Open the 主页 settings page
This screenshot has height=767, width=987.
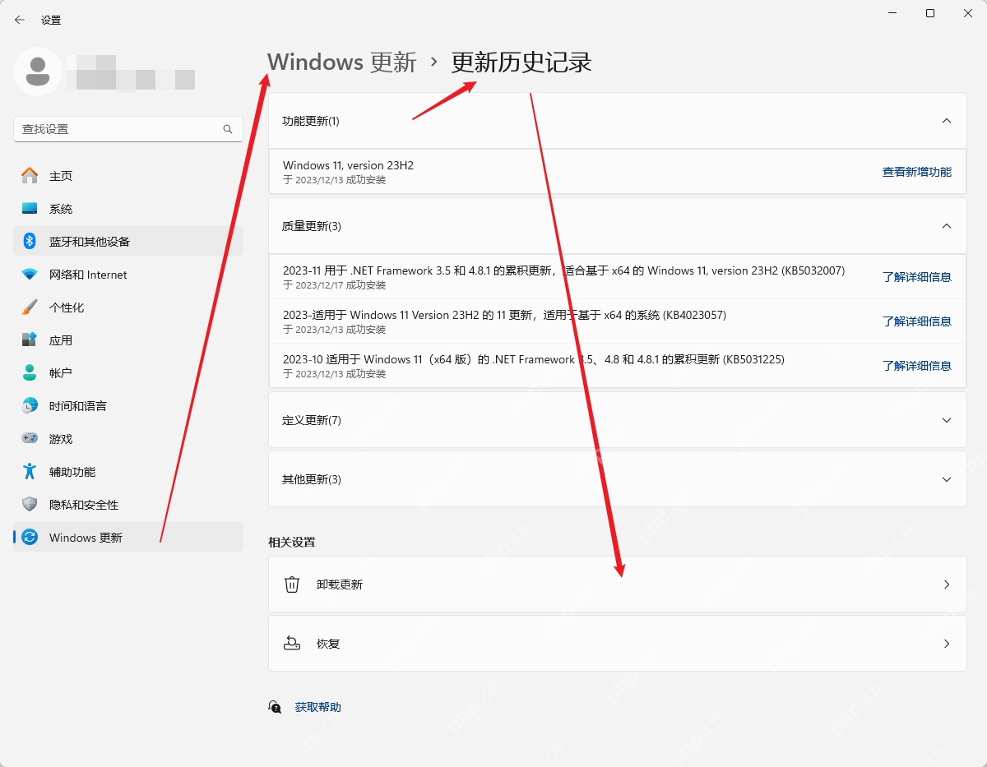pos(128,175)
